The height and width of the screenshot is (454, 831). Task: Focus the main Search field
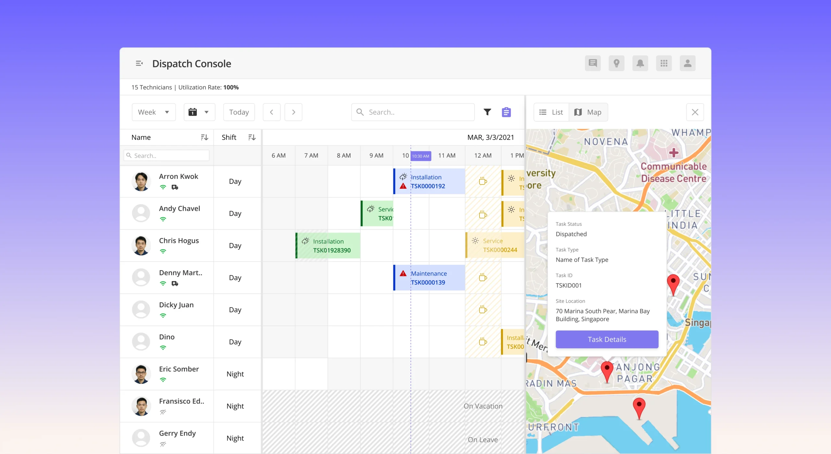[x=413, y=112]
